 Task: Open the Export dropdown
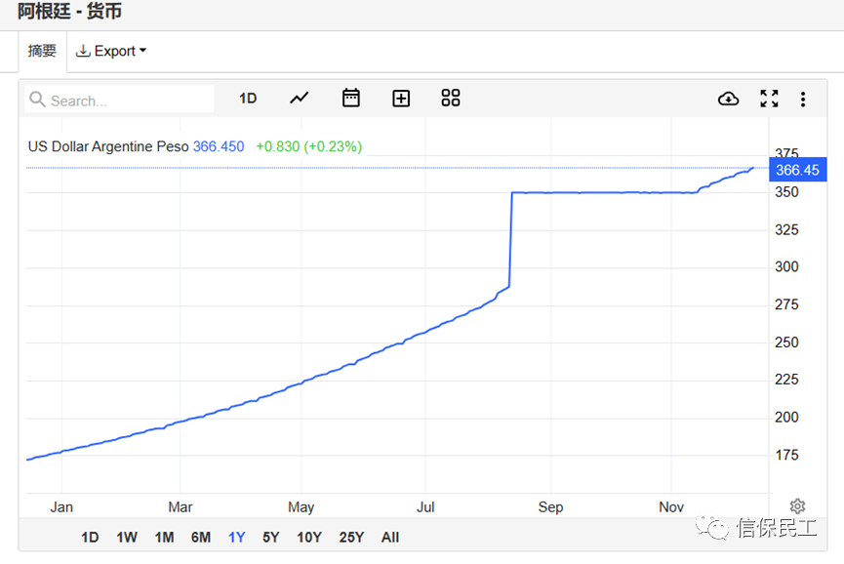[111, 51]
